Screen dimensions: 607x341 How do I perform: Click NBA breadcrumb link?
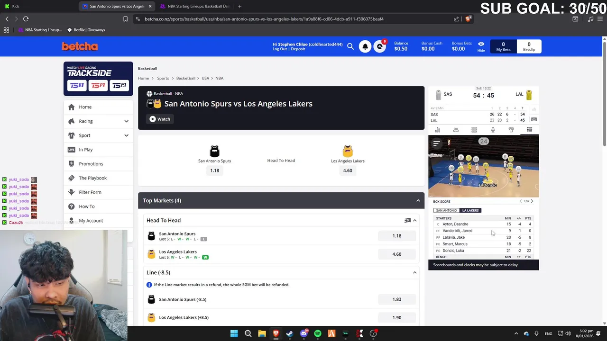click(x=220, y=78)
